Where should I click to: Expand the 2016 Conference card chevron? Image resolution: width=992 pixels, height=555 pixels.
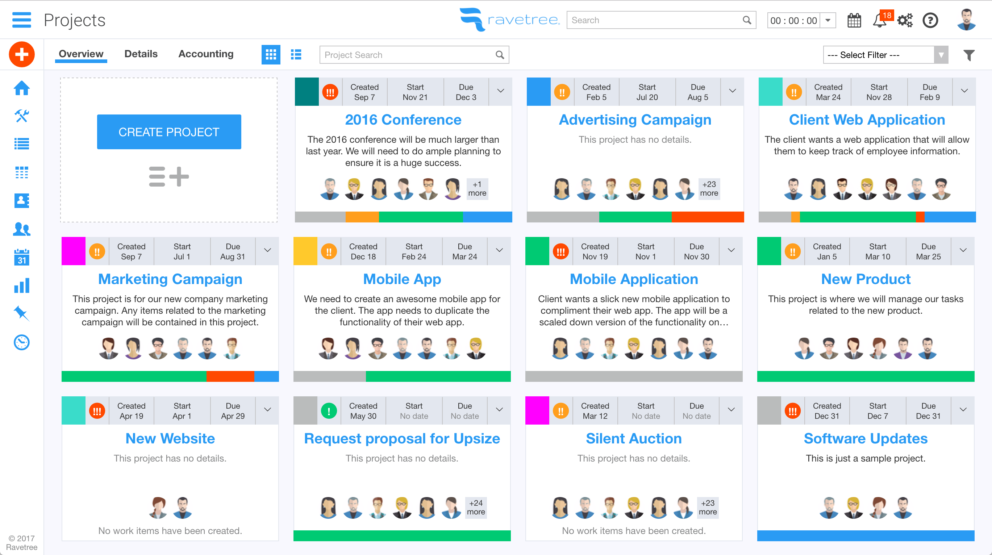point(501,91)
